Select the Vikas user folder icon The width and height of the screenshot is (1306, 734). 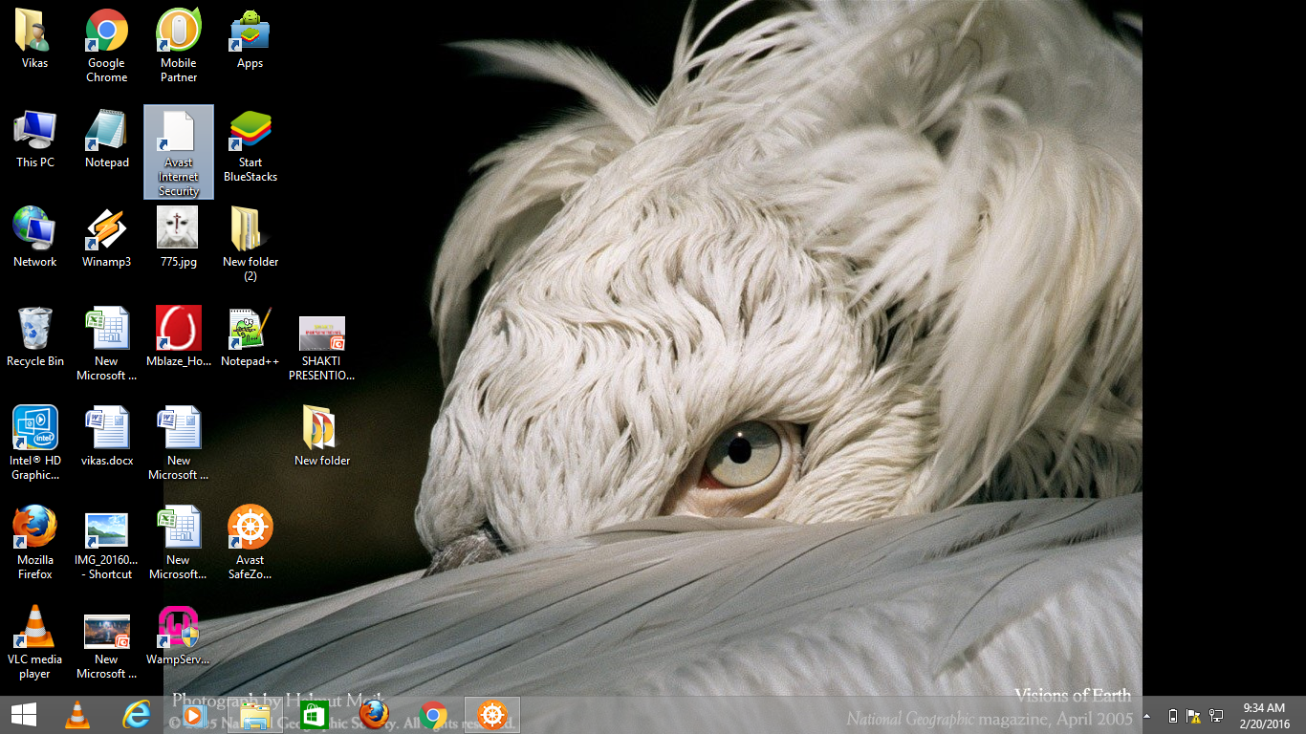pyautogui.click(x=34, y=39)
